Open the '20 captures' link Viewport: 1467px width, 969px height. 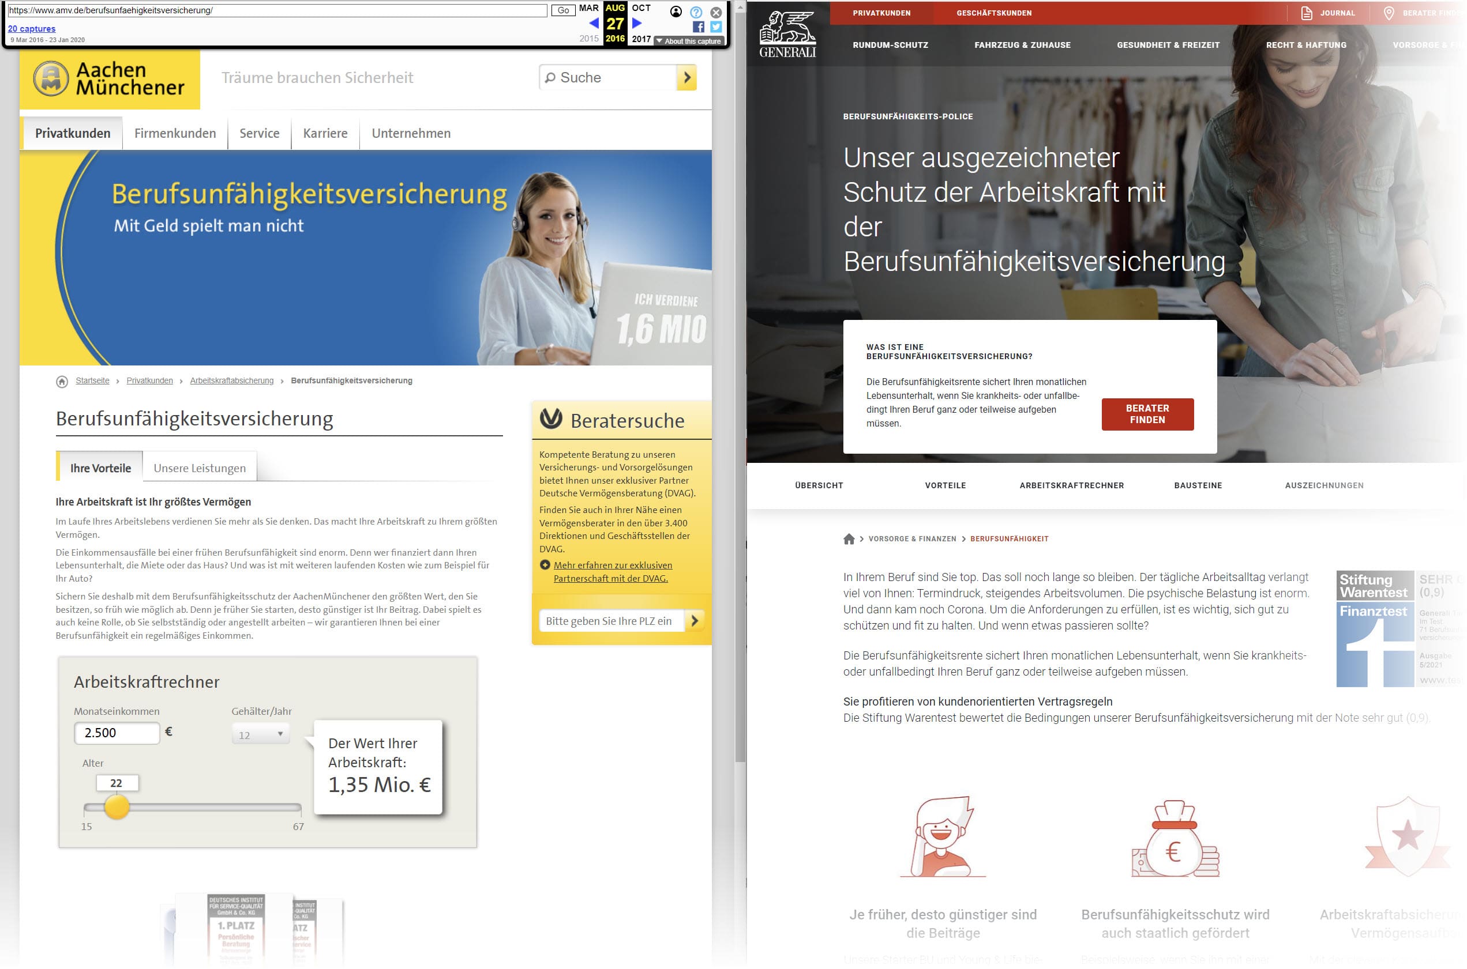(33, 28)
